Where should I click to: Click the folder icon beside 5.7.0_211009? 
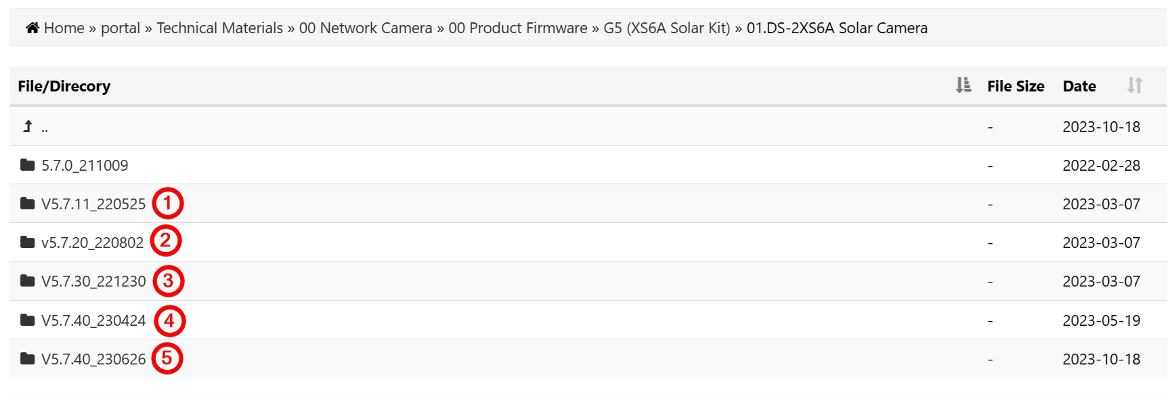click(x=26, y=165)
